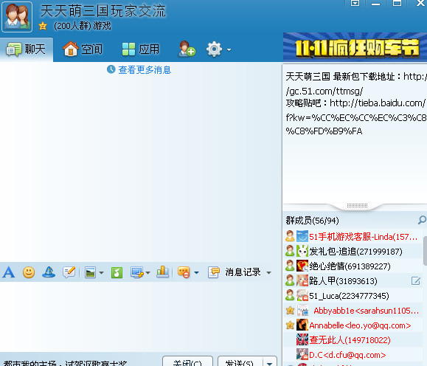Image resolution: width=427 pixels, height=366 pixels.
Task: Click the bar chart vote icon
Action: click(162, 272)
